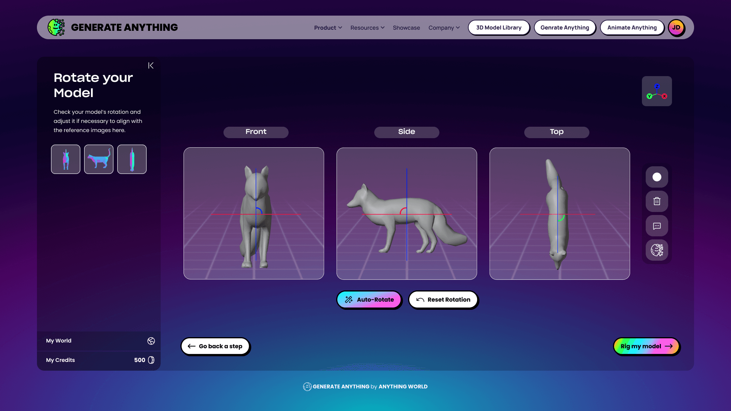This screenshot has width=731, height=411.
Task: Open the Showcase menu item
Action: pyautogui.click(x=406, y=28)
